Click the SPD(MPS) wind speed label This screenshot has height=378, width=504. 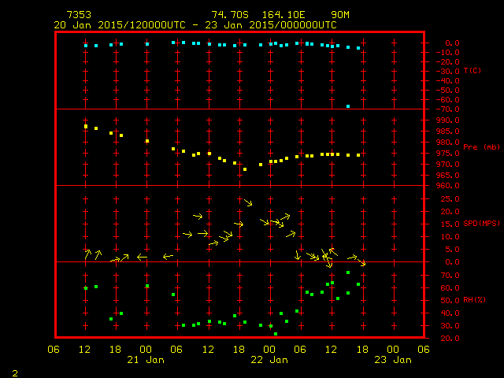click(481, 224)
